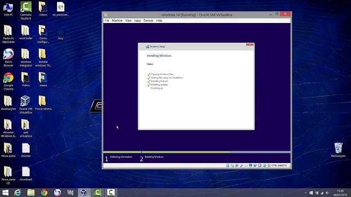Open the taskbar clock and date
This screenshot has width=351, height=197.
click(340, 193)
